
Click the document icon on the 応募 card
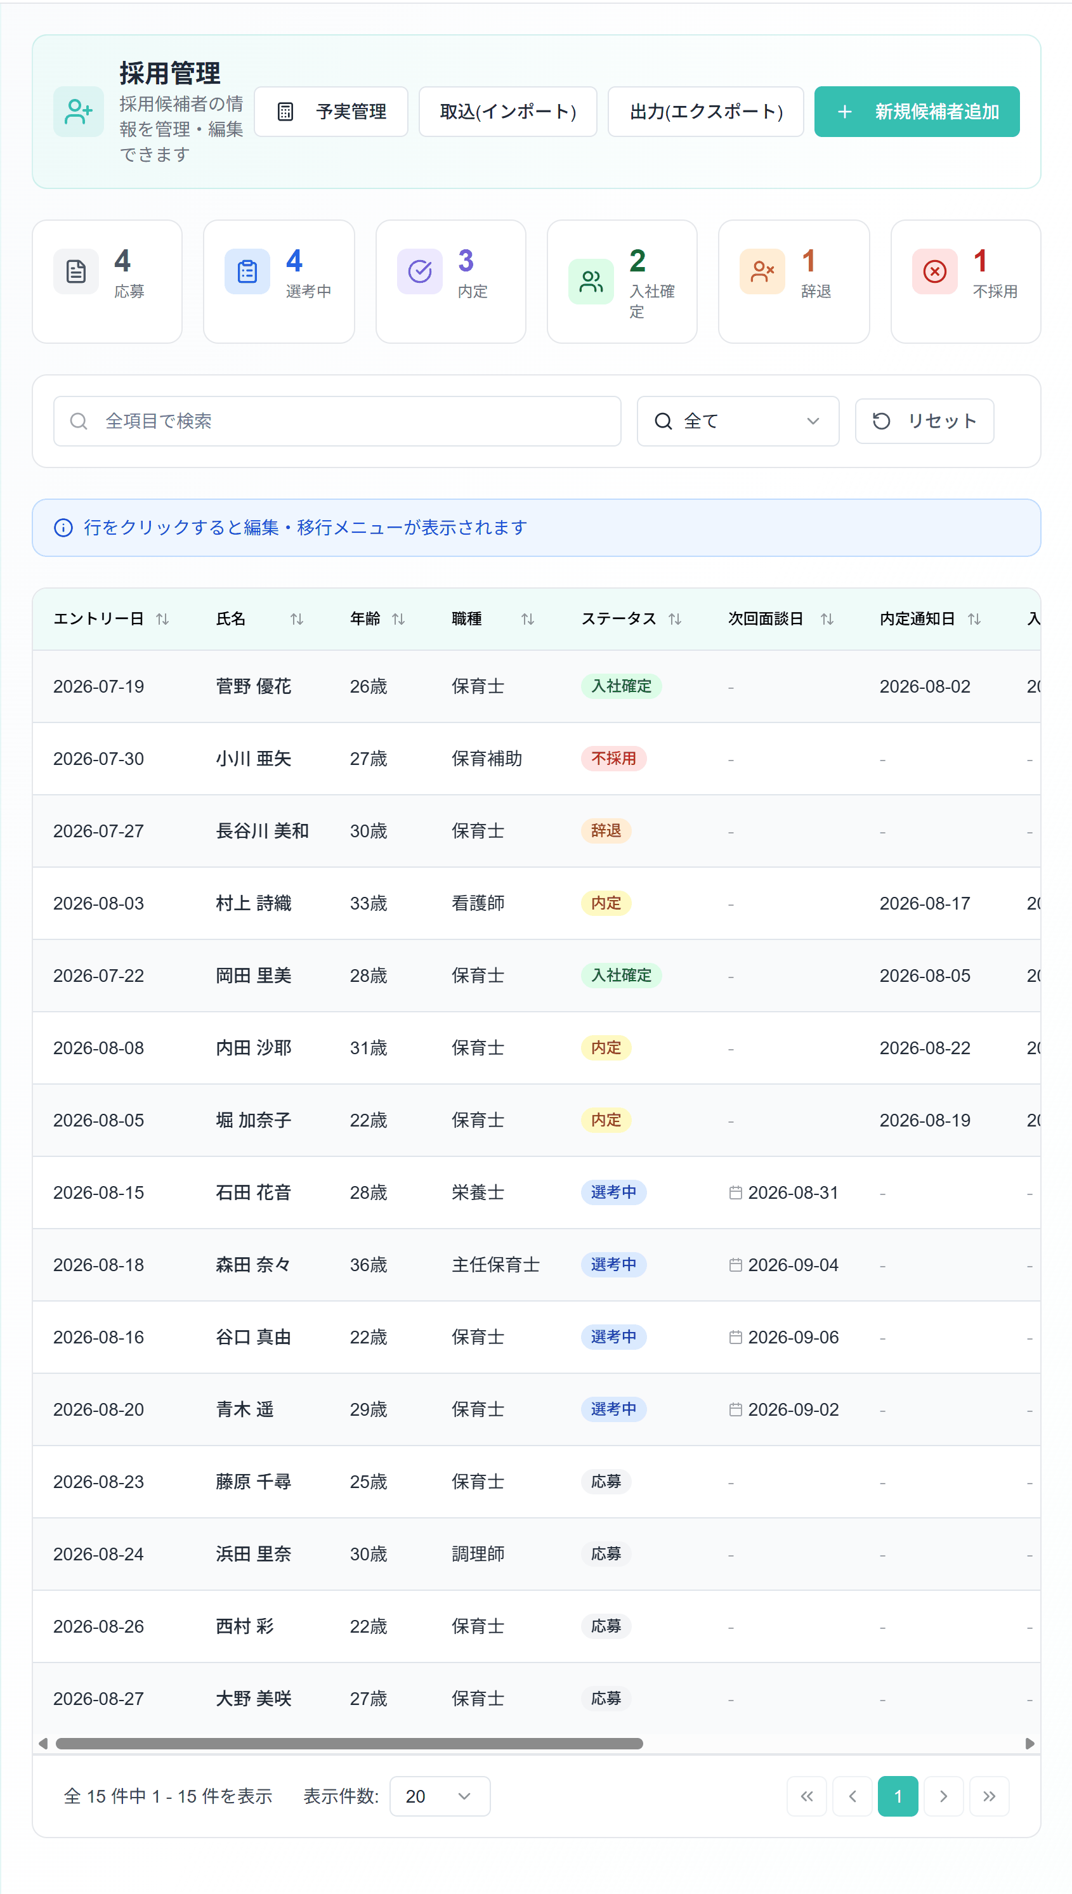click(x=76, y=271)
